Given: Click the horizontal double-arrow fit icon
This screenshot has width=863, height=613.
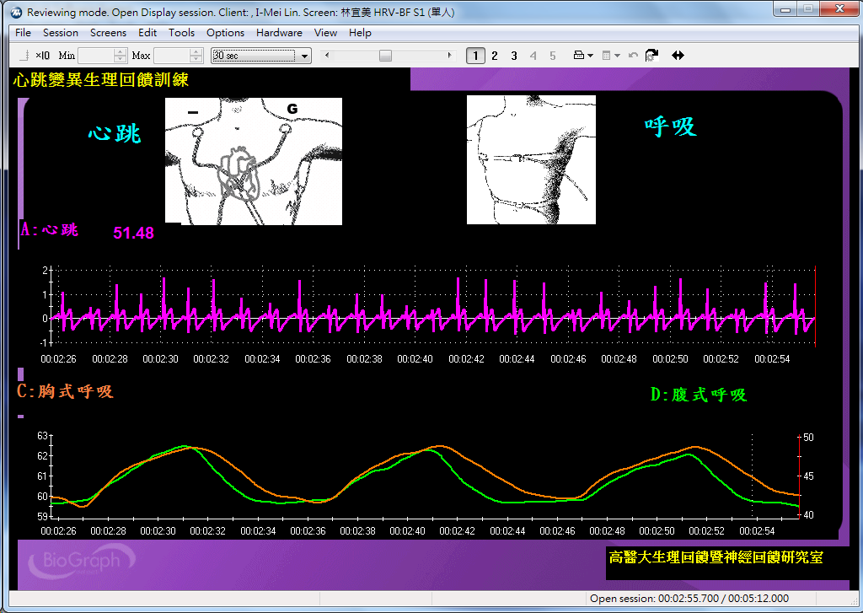Looking at the screenshot, I should coord(678,56).
